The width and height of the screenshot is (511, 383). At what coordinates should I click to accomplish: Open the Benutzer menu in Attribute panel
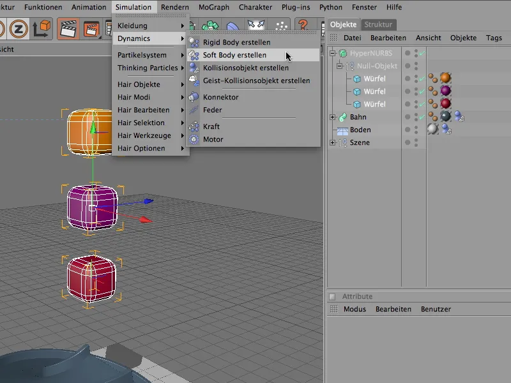pyautogui.click(x=436, y=309)
